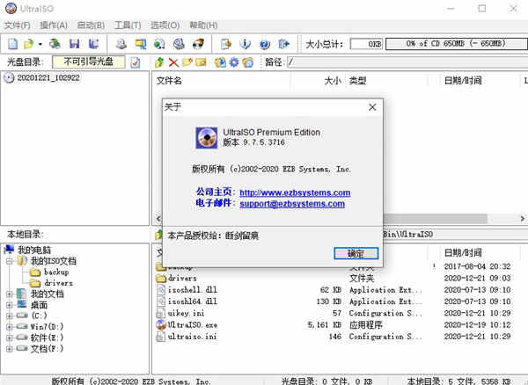
Task: Click the gear Properties icon in disc toolbar
Action: click(x=234, y=62)
